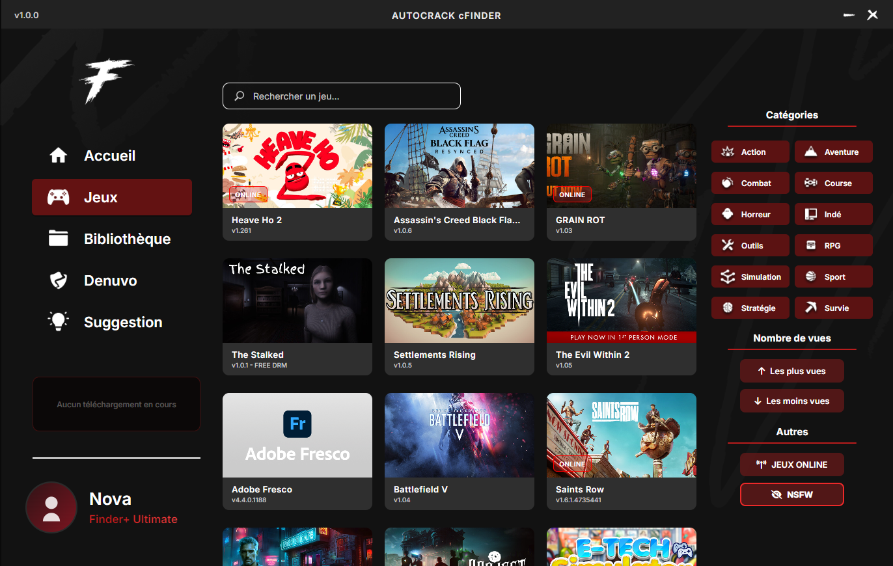Filter games by Aventure category
Screen dimensions: 893x566
click(x=834, y=152)
